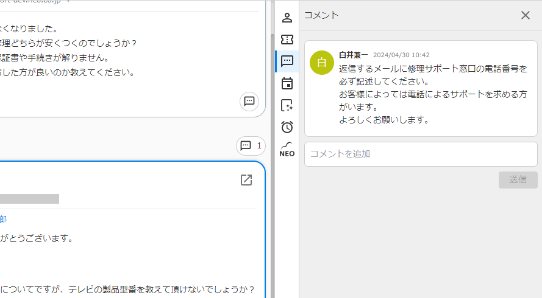Click the comment count badge showing 1

tap(251, 145)
